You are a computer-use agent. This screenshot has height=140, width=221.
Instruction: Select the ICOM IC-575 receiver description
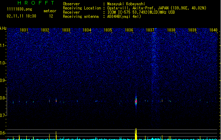pos(141,12)
